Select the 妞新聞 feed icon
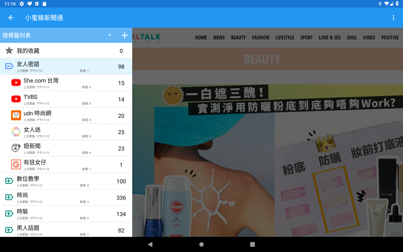This screenshot has width=403, height=252. pyautogui.click(x=16, y=148)
